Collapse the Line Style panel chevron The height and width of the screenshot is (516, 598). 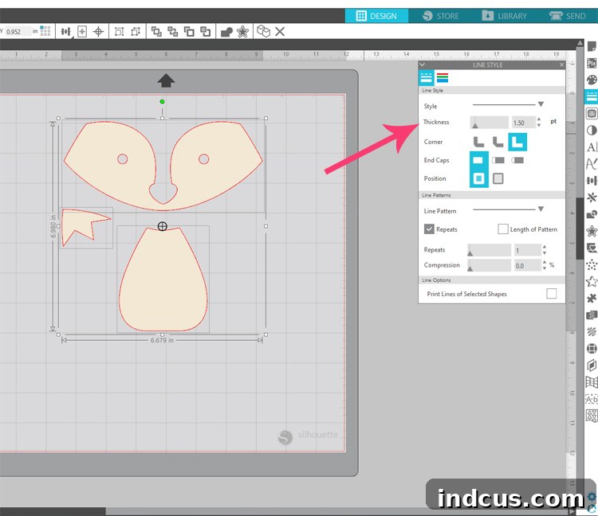pyautogui.click(x=422, y=64)
